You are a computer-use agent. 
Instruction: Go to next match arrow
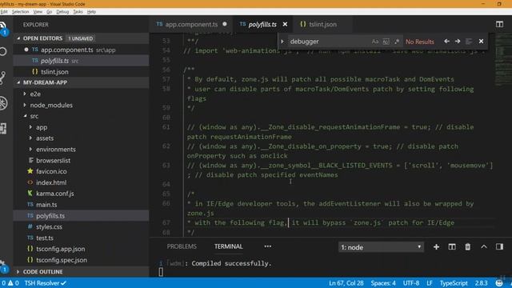458,41
